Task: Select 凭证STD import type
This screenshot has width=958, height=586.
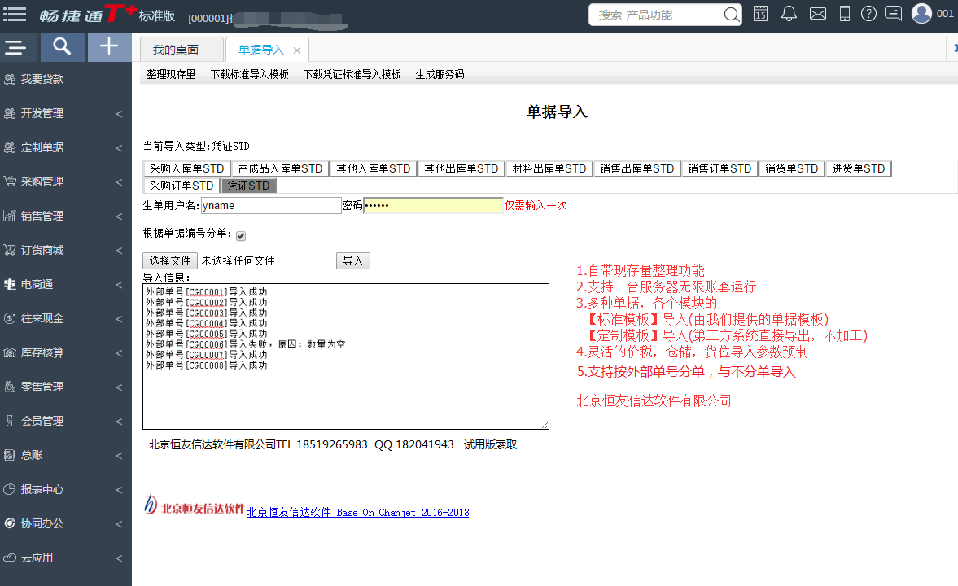Action: pyautogui.click(x=249, y=186)
